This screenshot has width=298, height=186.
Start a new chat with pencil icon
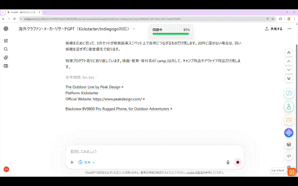6,41
